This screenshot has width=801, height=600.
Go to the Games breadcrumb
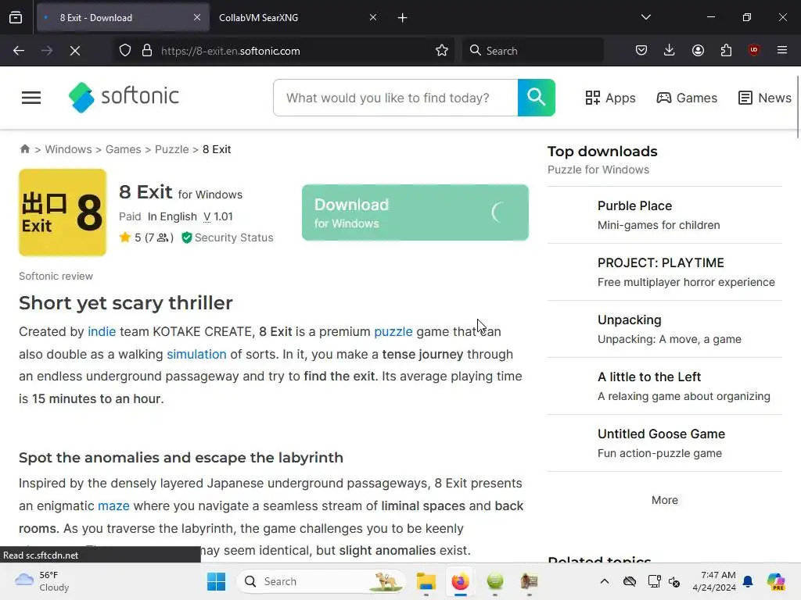pyautogui.click(x=123, y=149)
